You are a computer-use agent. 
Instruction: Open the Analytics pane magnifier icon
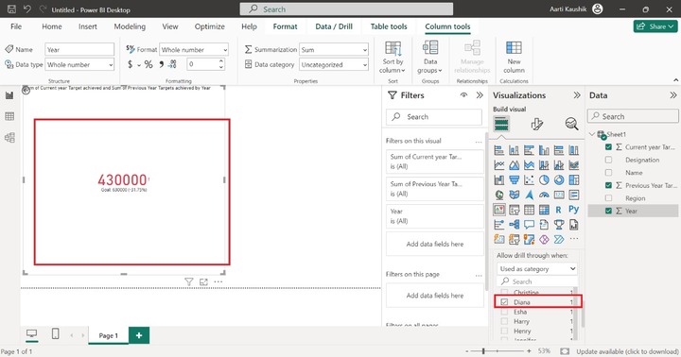click(x=571, y=124)
